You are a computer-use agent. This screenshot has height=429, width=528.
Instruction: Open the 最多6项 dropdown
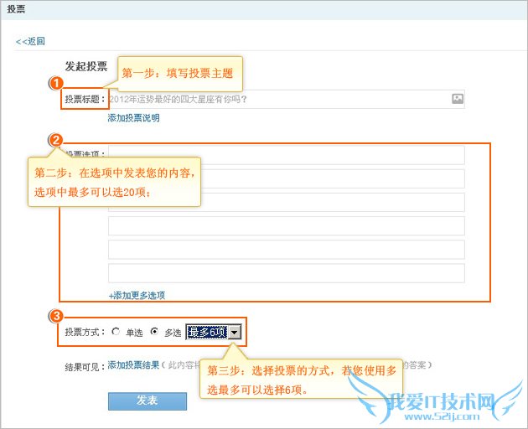click(x=213, y=332)
